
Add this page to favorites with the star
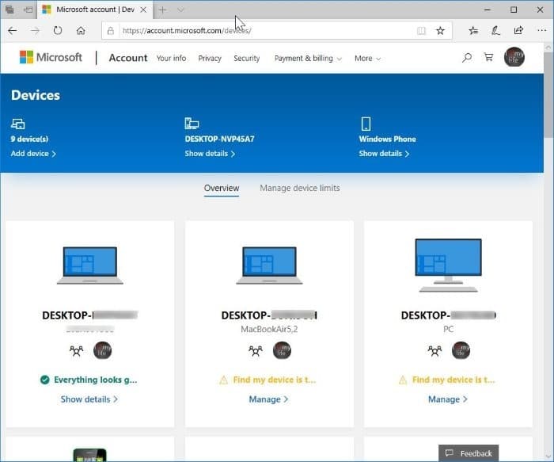440,31
